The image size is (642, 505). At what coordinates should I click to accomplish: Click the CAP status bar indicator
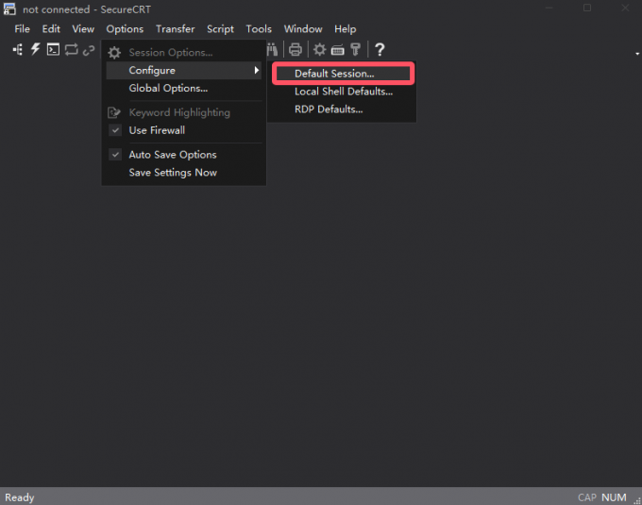pyautogui.click(x=586, y=497)
